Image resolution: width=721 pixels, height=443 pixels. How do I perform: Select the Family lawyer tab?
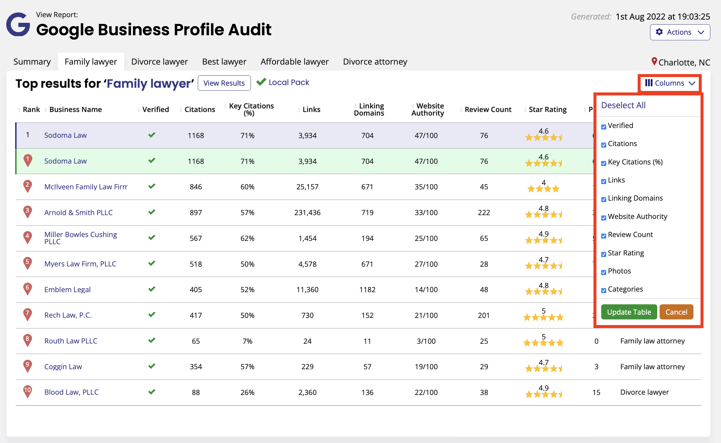[x=91, y=62]
